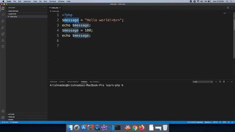Image resolution: width=235 pixels, height=132 pixels.
Task: Click Connect button in status bar
Action: 14,122
